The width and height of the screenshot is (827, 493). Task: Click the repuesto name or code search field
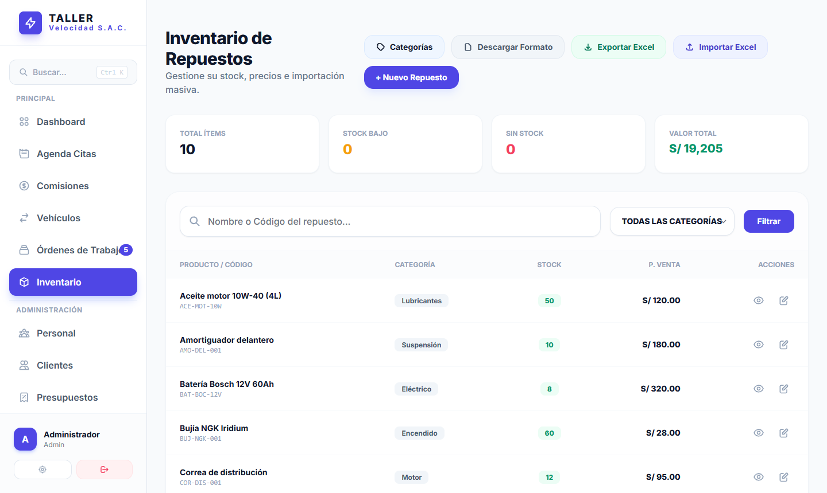click(x=390, y=221)
